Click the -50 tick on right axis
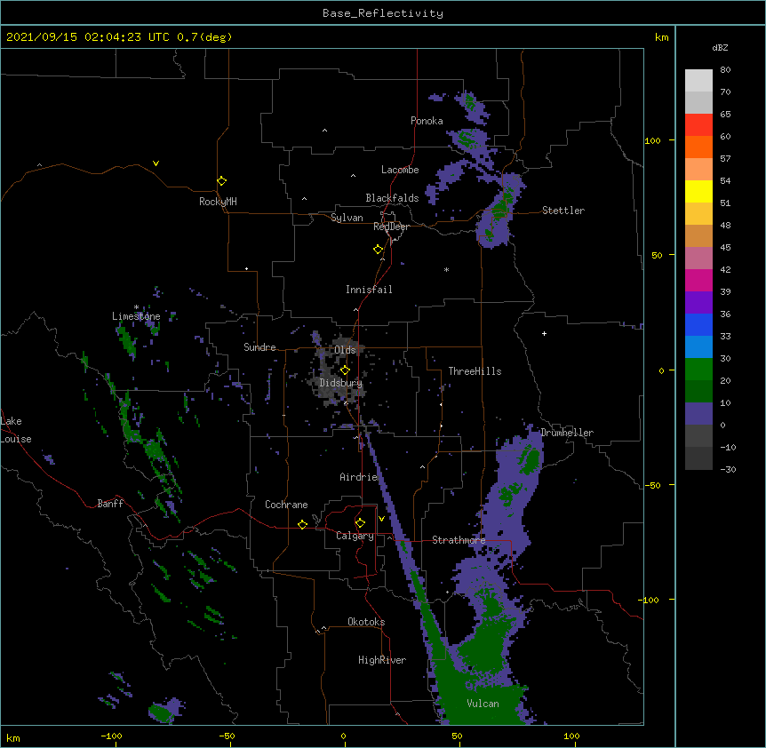 (x=651, y=485)
